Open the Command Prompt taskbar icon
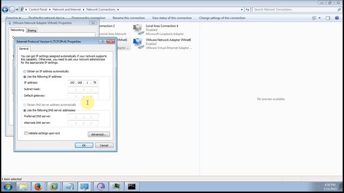The image size is (344, 193). coord(132,187)
